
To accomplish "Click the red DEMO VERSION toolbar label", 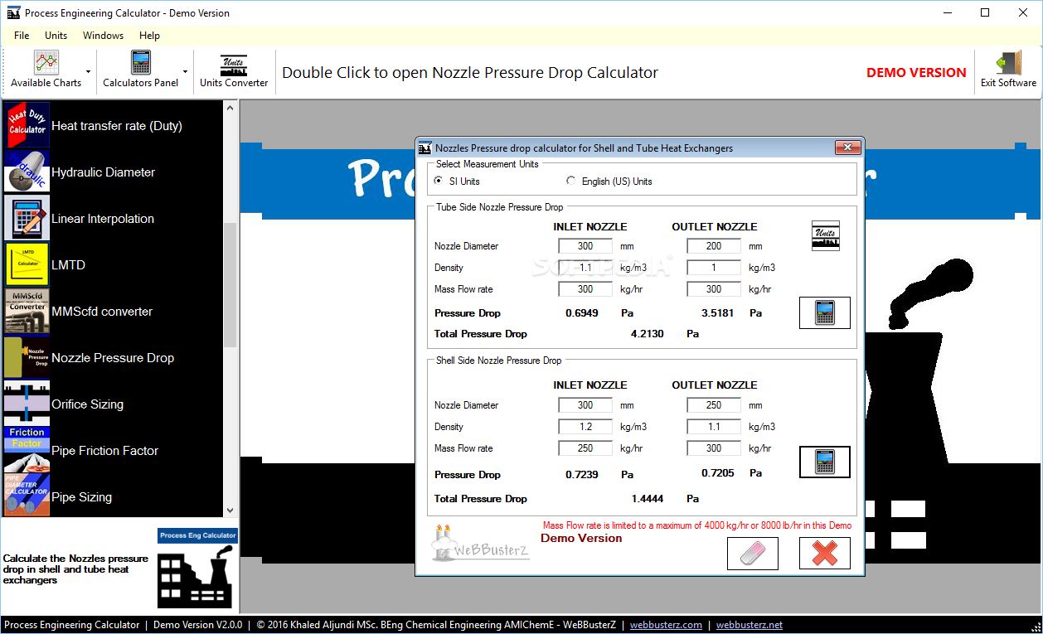I will pos(916,73).
